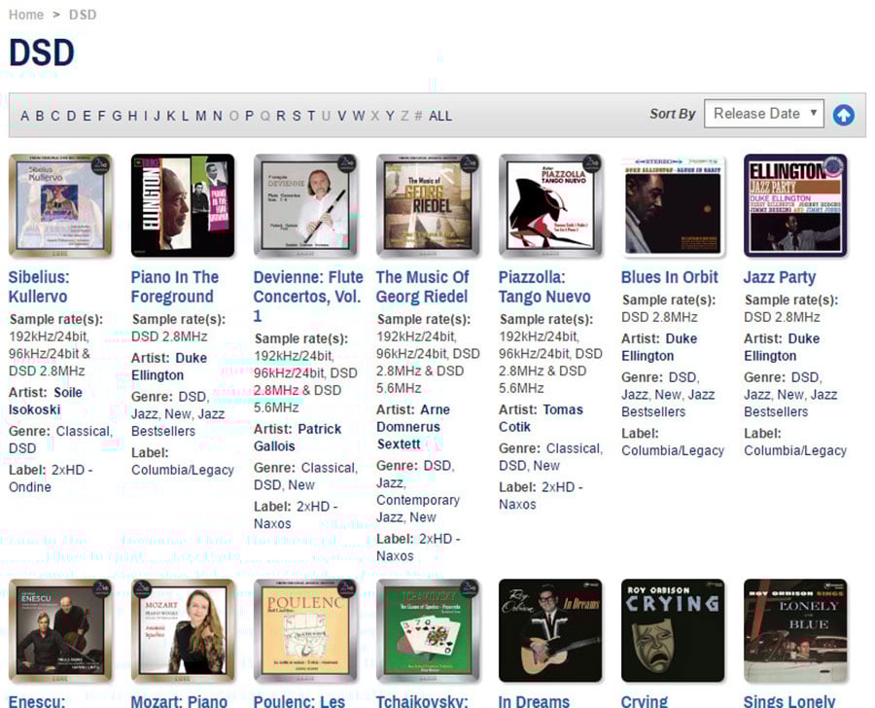Click the 'Piano In The Foreground' title link

175,287
